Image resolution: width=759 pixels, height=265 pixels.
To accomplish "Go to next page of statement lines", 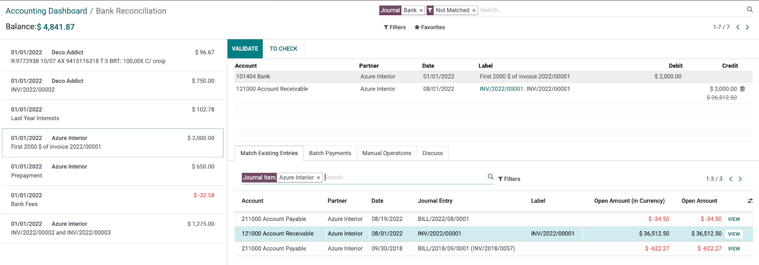I will point(748,27).
